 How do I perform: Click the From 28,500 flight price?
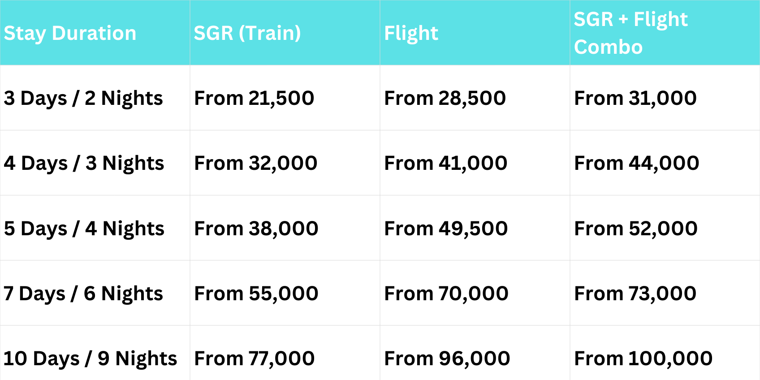click(445, 98)
